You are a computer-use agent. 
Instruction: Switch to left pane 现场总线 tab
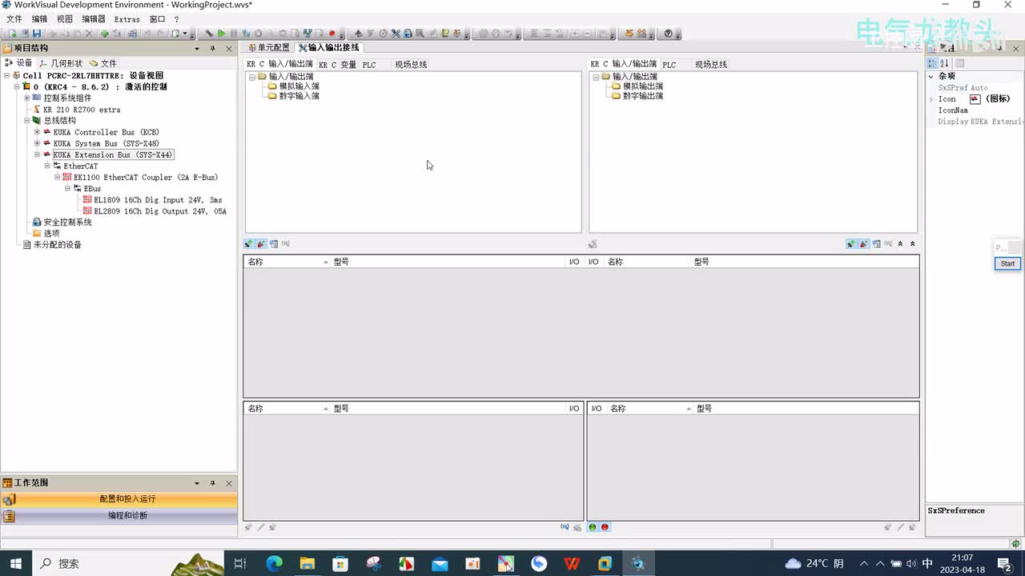pos(411,65)
